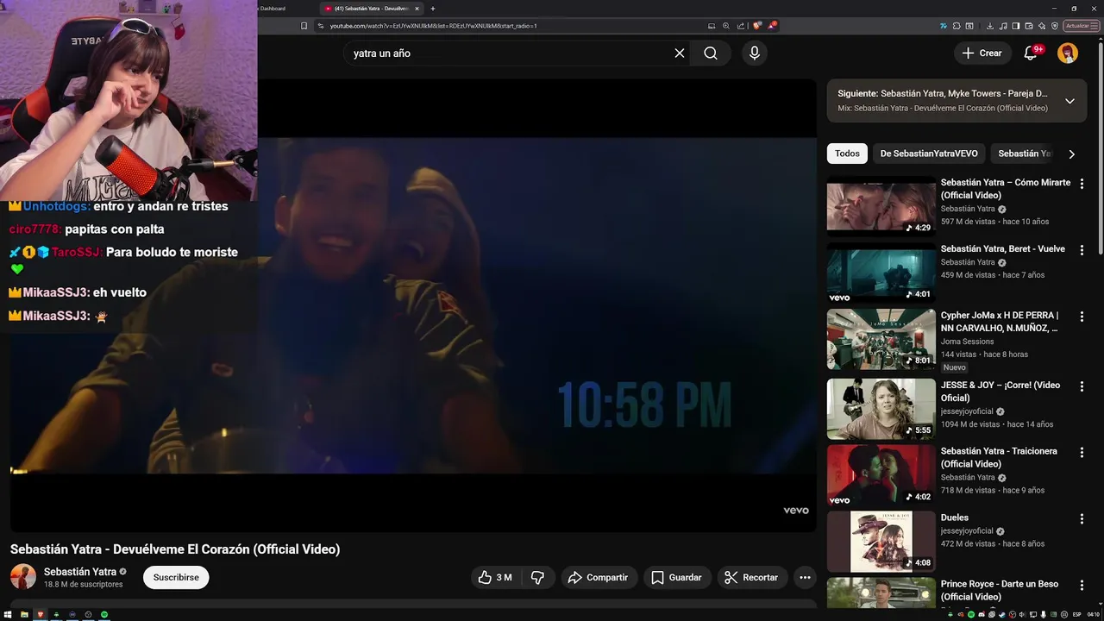Open Sebastián Yatra channel name link
This screenshot has height=621, width=1104.
point(80,572)
